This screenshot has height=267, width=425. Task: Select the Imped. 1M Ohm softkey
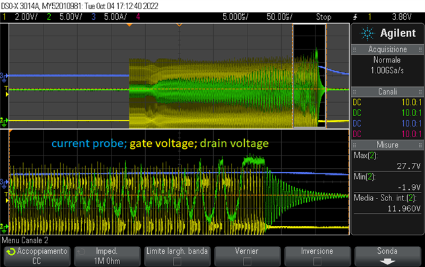[107, 256]
